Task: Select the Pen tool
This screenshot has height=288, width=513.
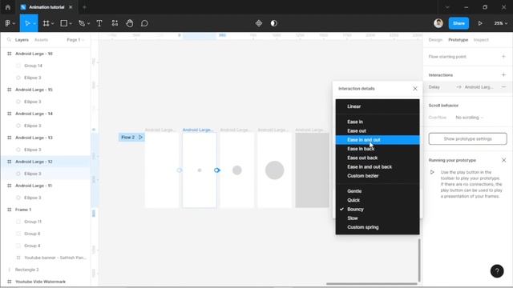Action: click(82, 23)
